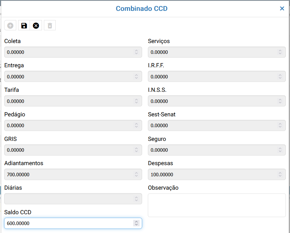Cancel editing with the X circle icon
This screenshot has width=290, height=233.
coord(36,25)
